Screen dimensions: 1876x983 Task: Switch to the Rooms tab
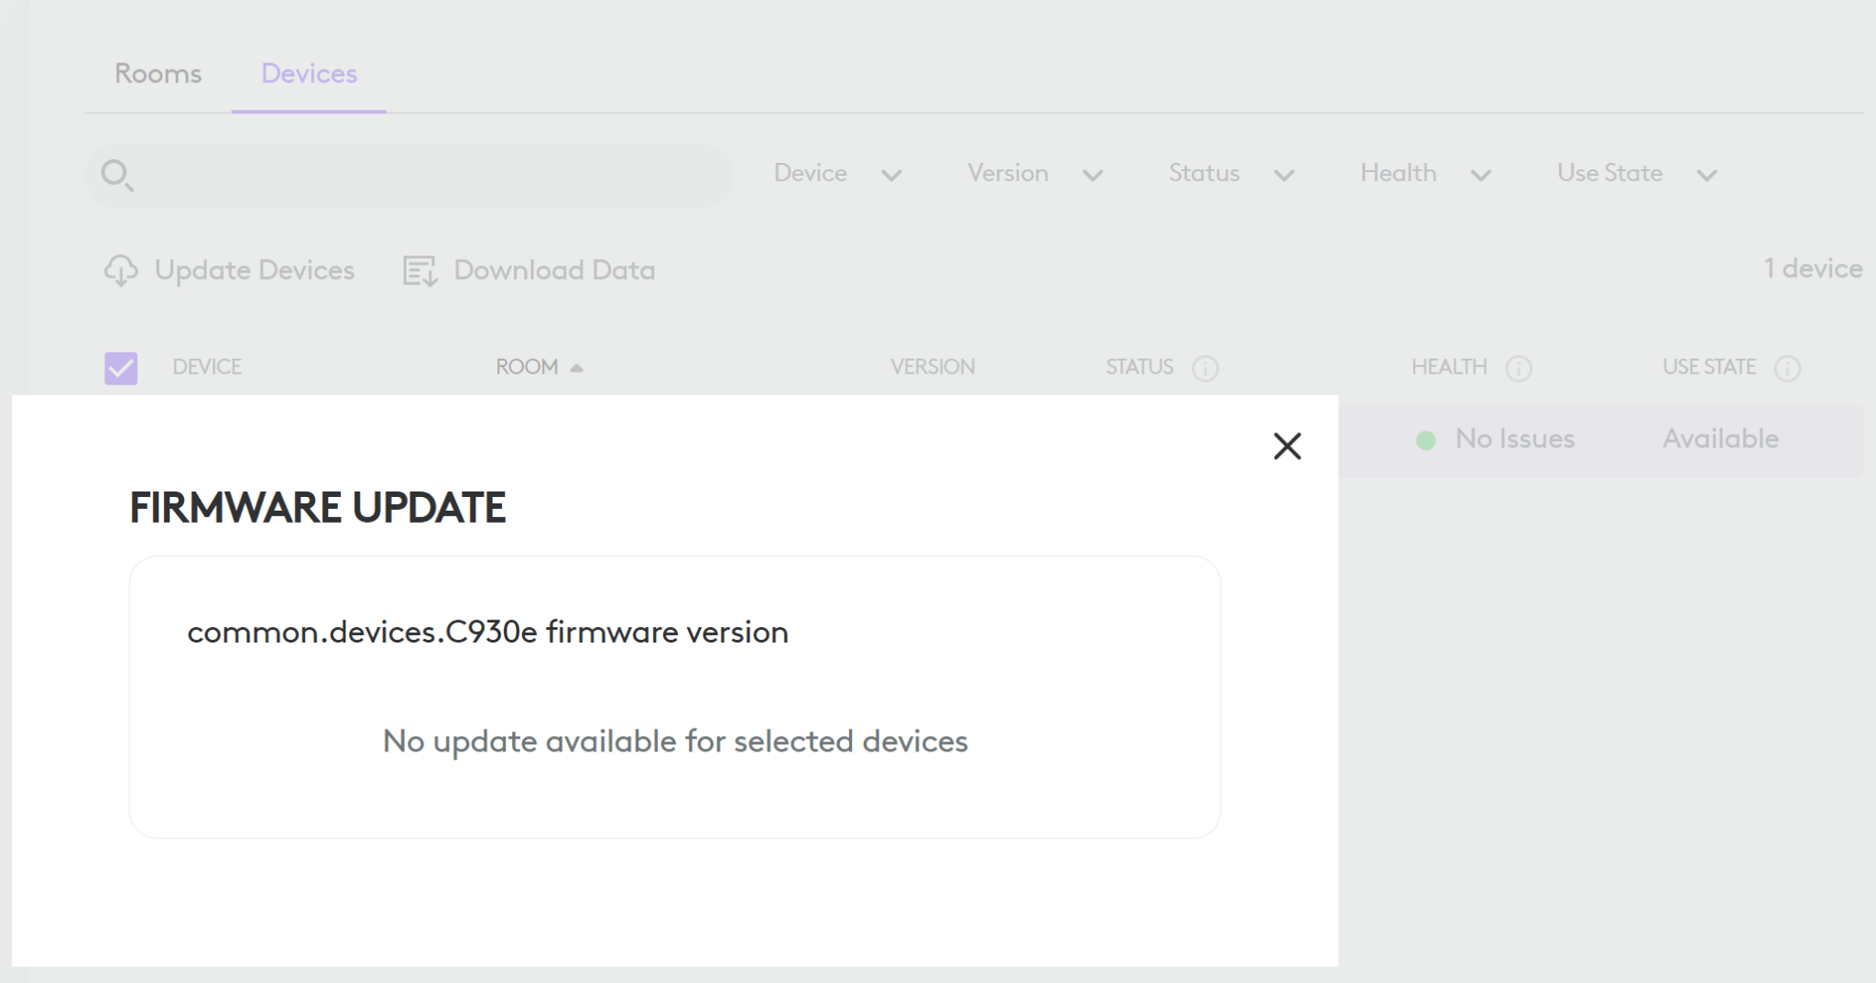pos(158,73)
